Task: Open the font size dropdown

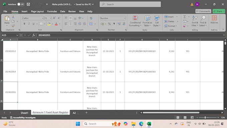Action: pyautogui.click(x=50, y=18)
